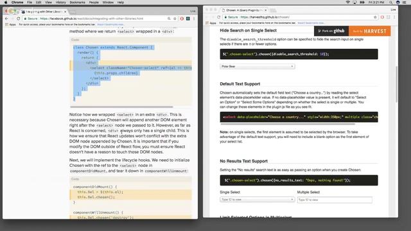Click the no_results_text code snippet
Screen dimensions: 411x231
point(299,180)
